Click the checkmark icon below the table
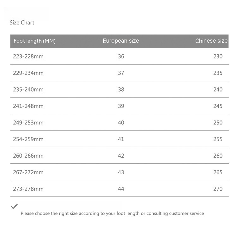The height and width of the screenshot is (235, 237). click(x=14, y=207)
